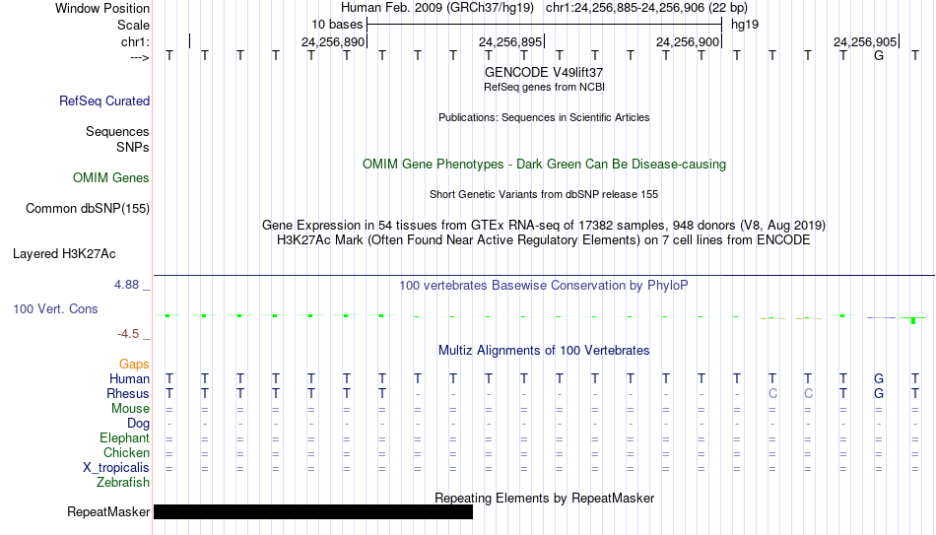Click the Common dbSNP(155) label
This screenshot has height=535, width=936.
[x=88, y=209]
